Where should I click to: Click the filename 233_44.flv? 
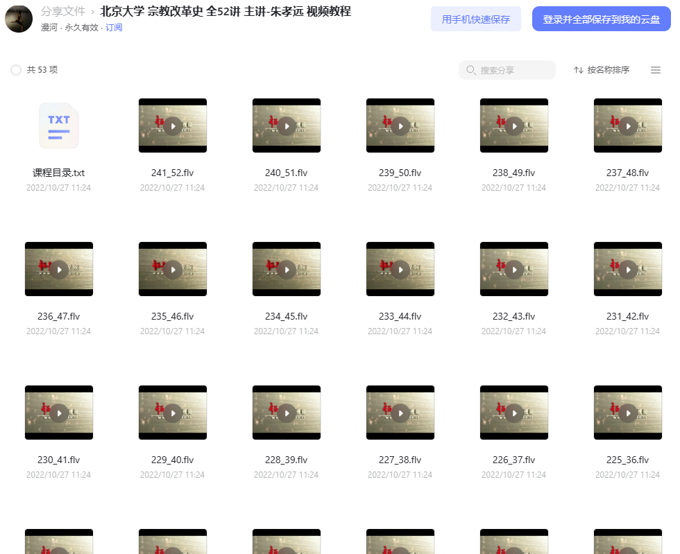click(400, 316)
